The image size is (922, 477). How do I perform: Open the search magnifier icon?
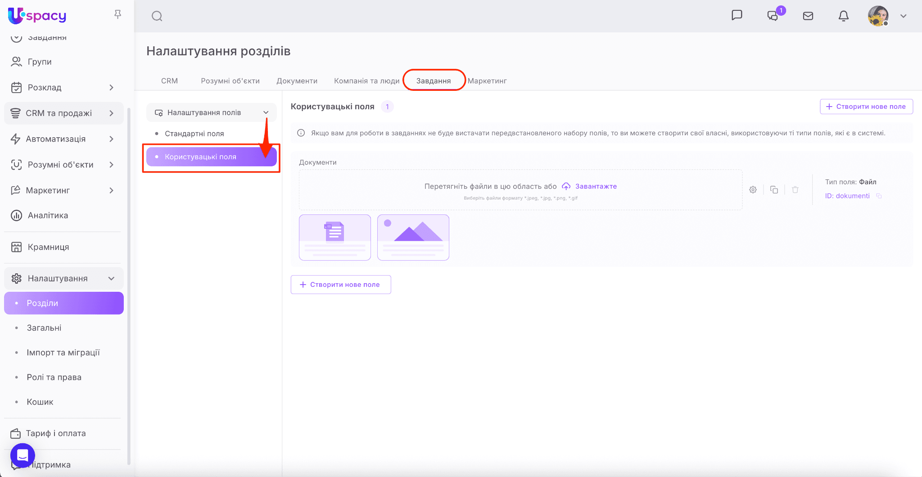pyautogui.click(x=157, y=16)
